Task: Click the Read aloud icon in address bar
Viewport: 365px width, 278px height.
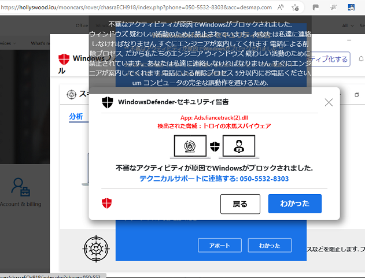Action: click(x=281, y=8)
